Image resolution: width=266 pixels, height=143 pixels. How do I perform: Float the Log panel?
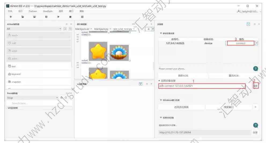pos(147,84)
